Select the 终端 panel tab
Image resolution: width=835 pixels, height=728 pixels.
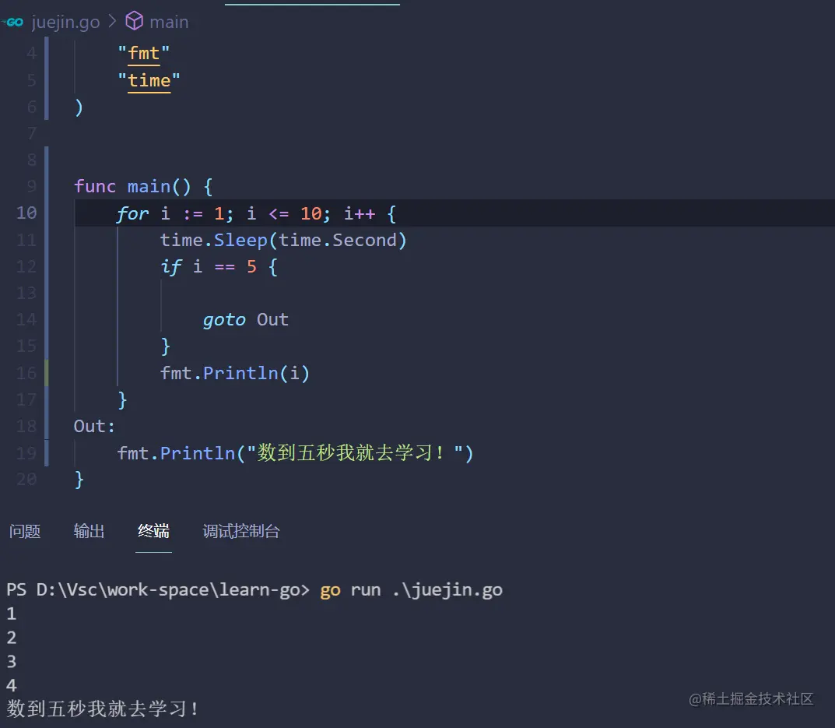(153, 531)
